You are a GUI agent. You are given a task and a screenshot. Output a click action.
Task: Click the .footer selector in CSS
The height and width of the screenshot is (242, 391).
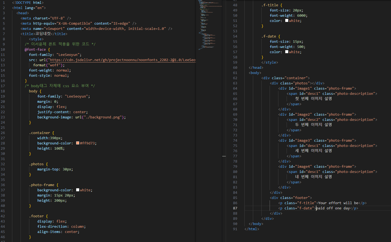(36, 216)
